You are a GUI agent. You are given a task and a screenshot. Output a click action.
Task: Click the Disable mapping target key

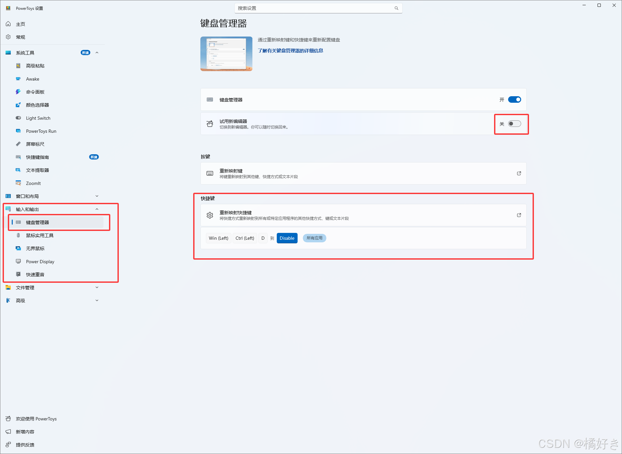287,238
